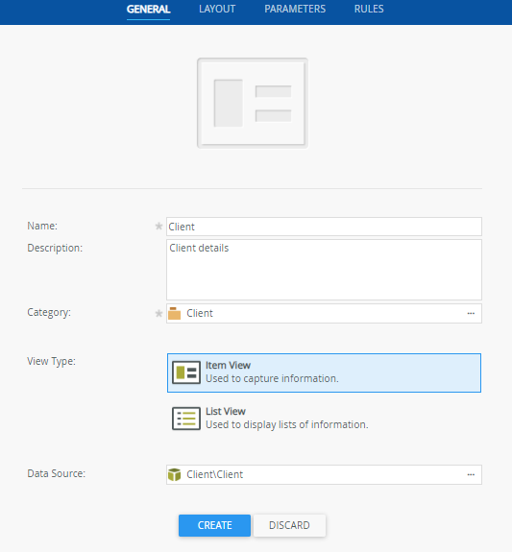
Task: Select the Item View type option
Action: [324, 372]
